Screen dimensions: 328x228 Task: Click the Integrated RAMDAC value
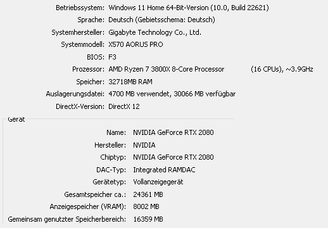(x=164, y=170)
